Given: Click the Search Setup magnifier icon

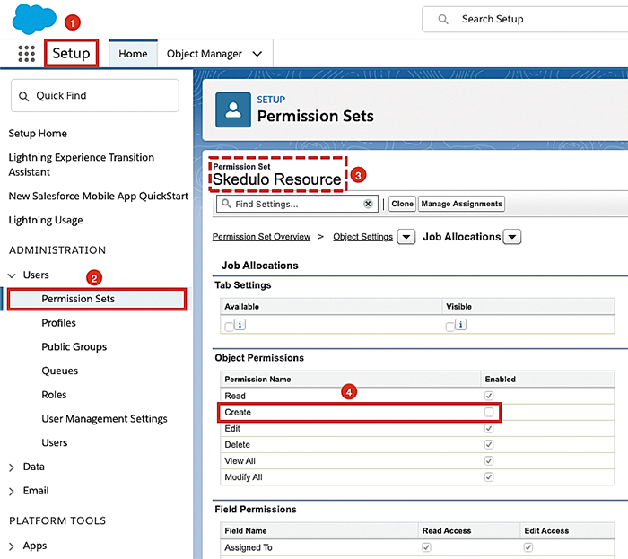Looking at the screenshot, I should point(442,19).
